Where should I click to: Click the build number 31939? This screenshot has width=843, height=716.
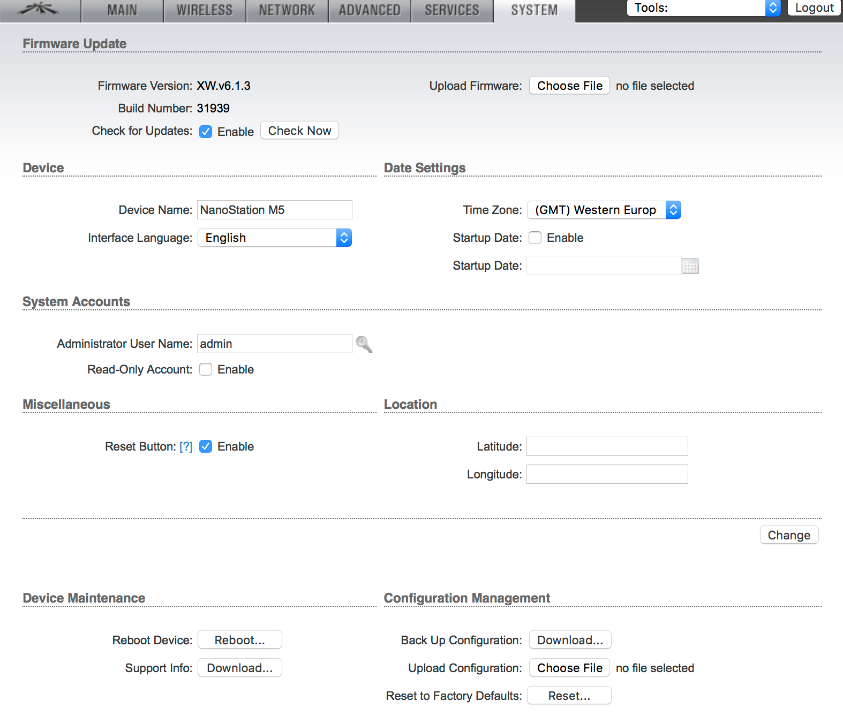(213, 108)
